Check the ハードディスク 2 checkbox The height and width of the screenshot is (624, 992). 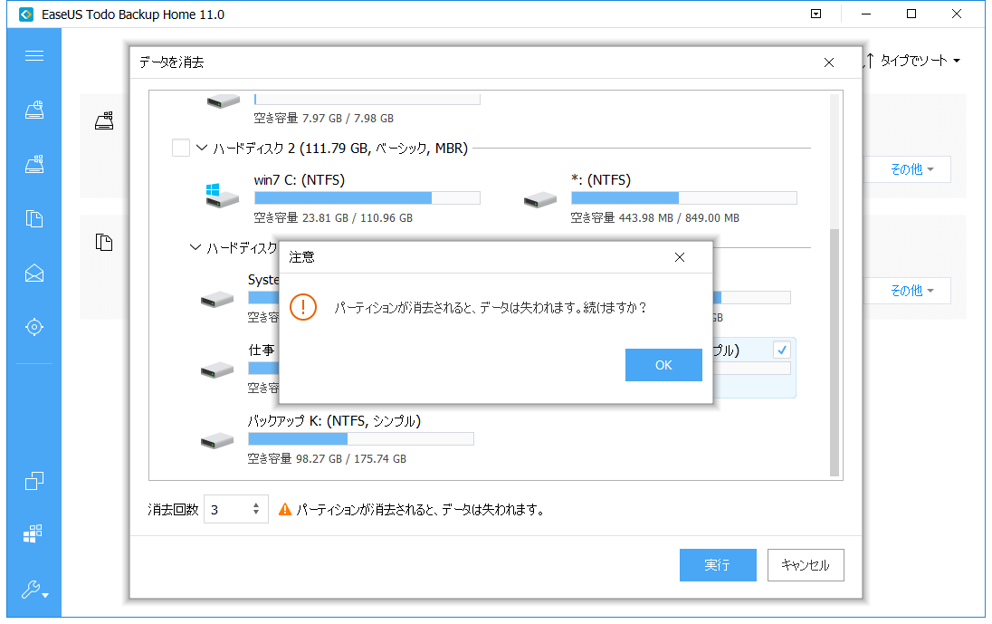pyautogui.click(x=181, y=148)
